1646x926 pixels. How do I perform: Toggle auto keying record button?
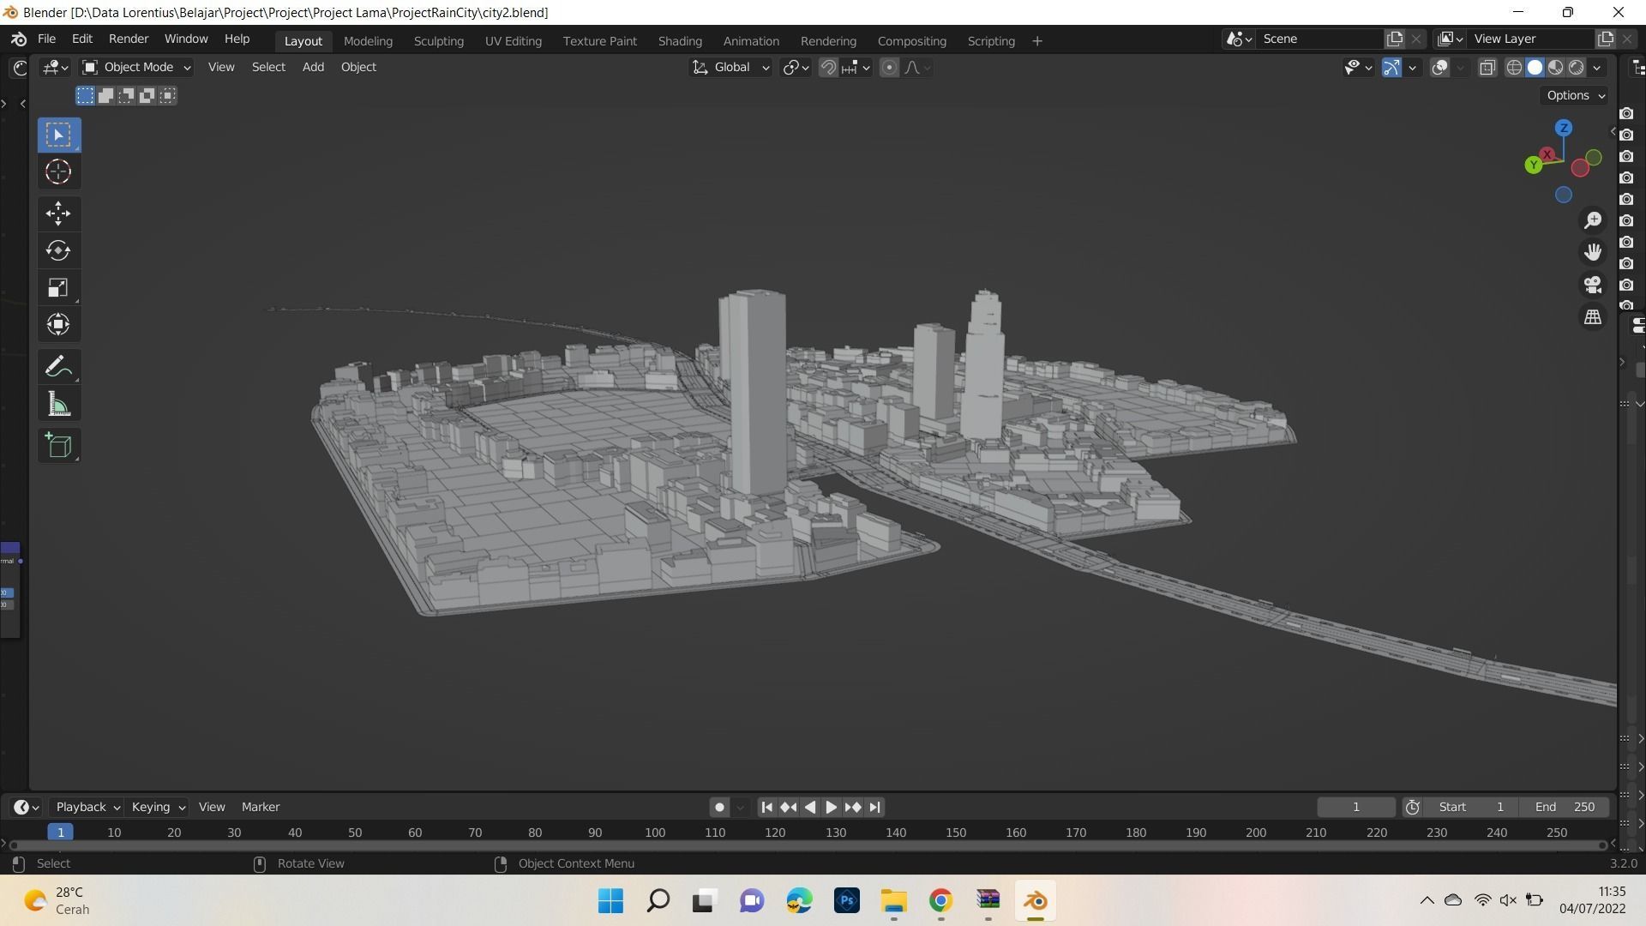click(719, 808)
